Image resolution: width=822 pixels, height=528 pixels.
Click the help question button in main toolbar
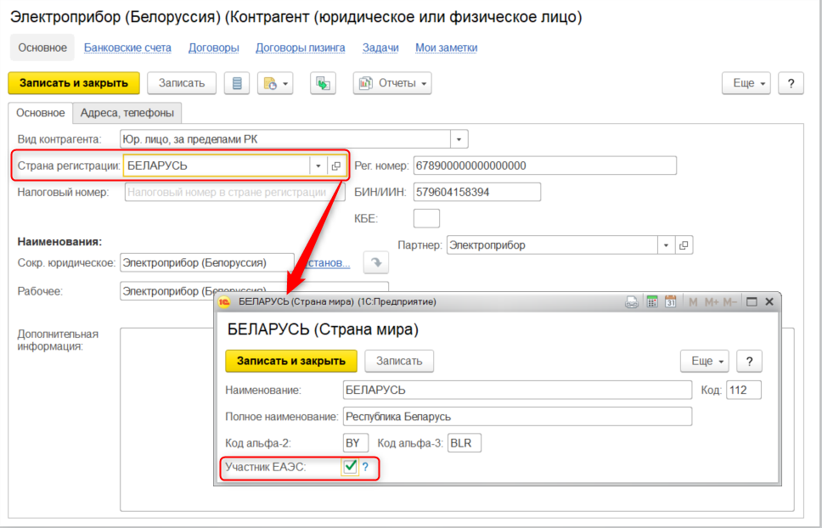tap(791, 83)
